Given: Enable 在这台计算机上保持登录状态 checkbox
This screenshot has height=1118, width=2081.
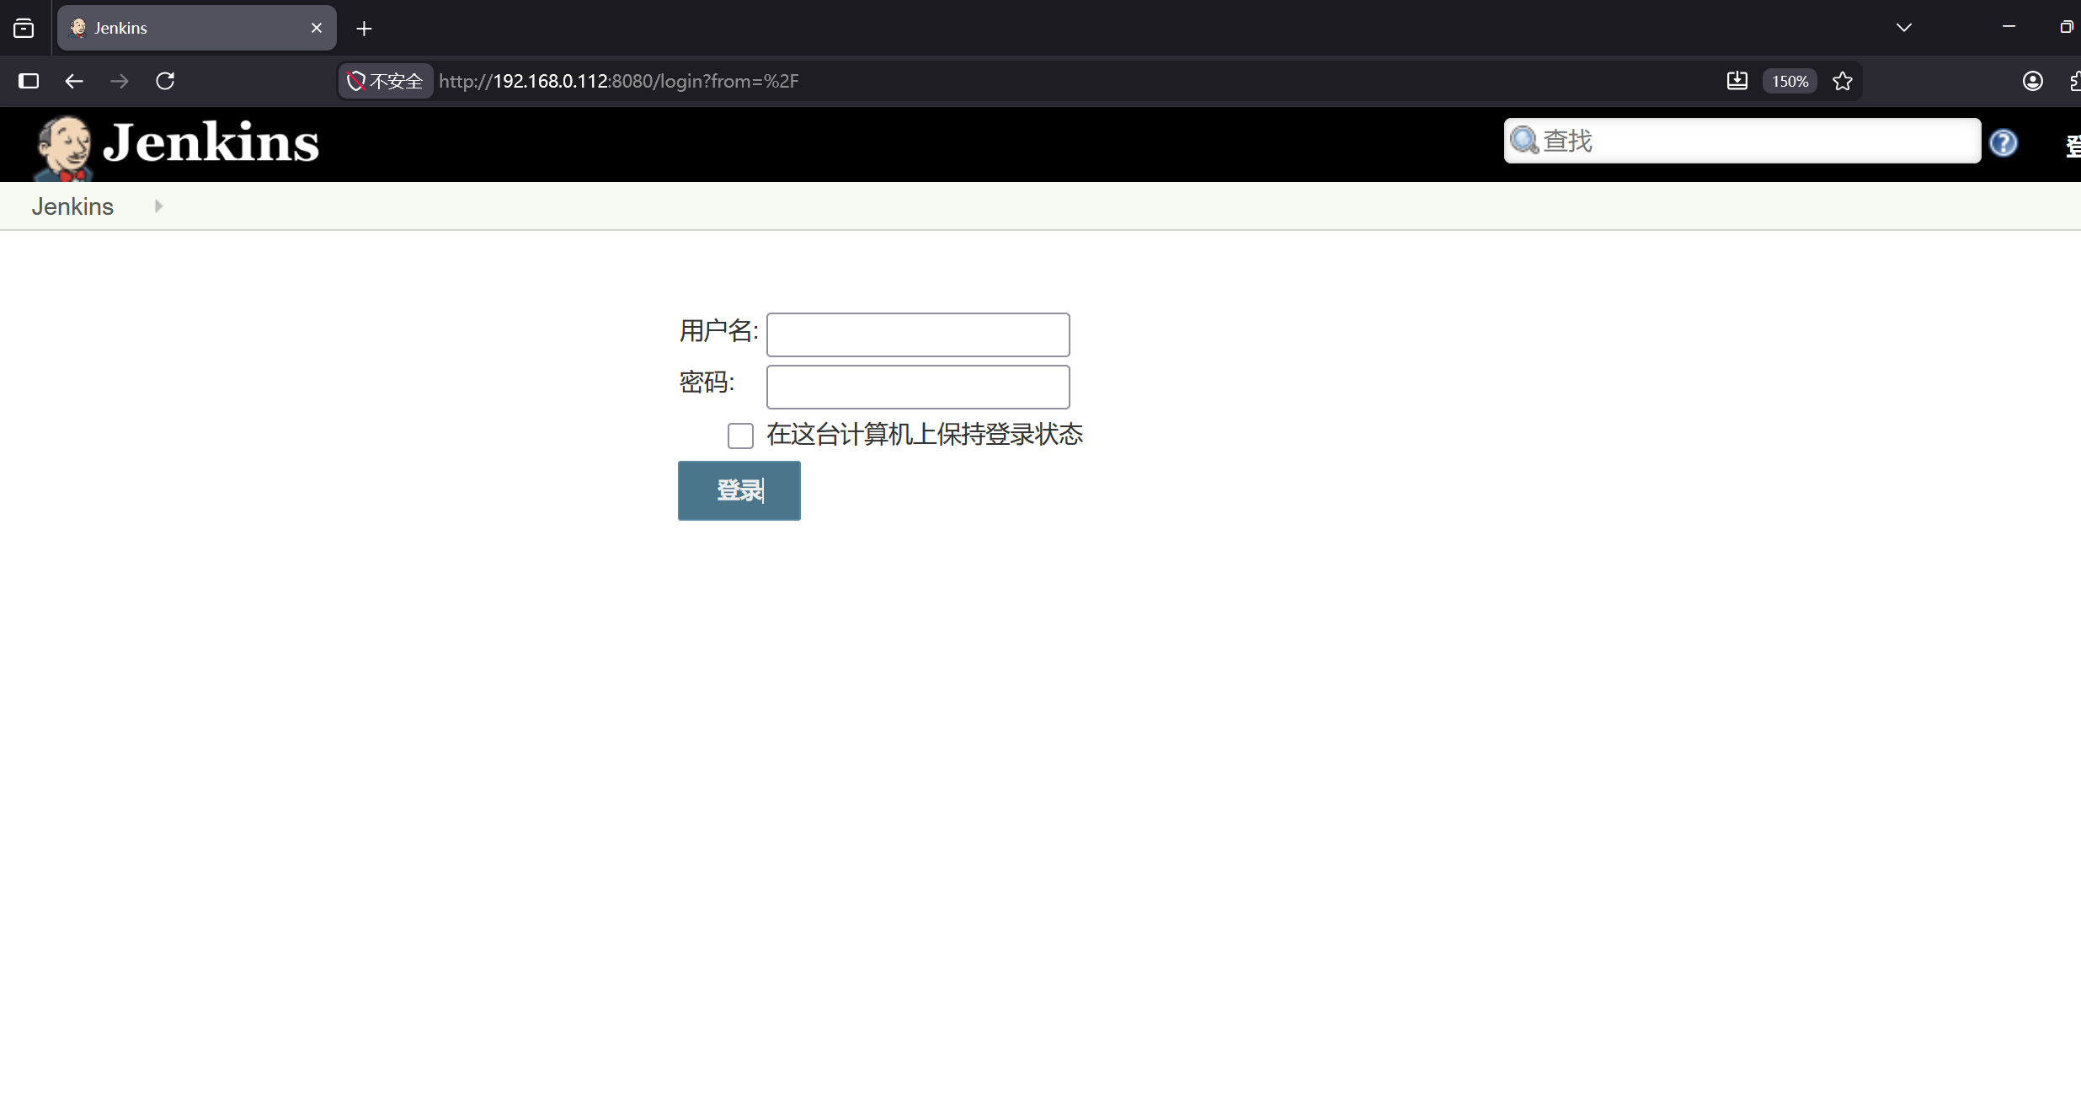Looking at the screenshot, I should [x=740, y=436].
